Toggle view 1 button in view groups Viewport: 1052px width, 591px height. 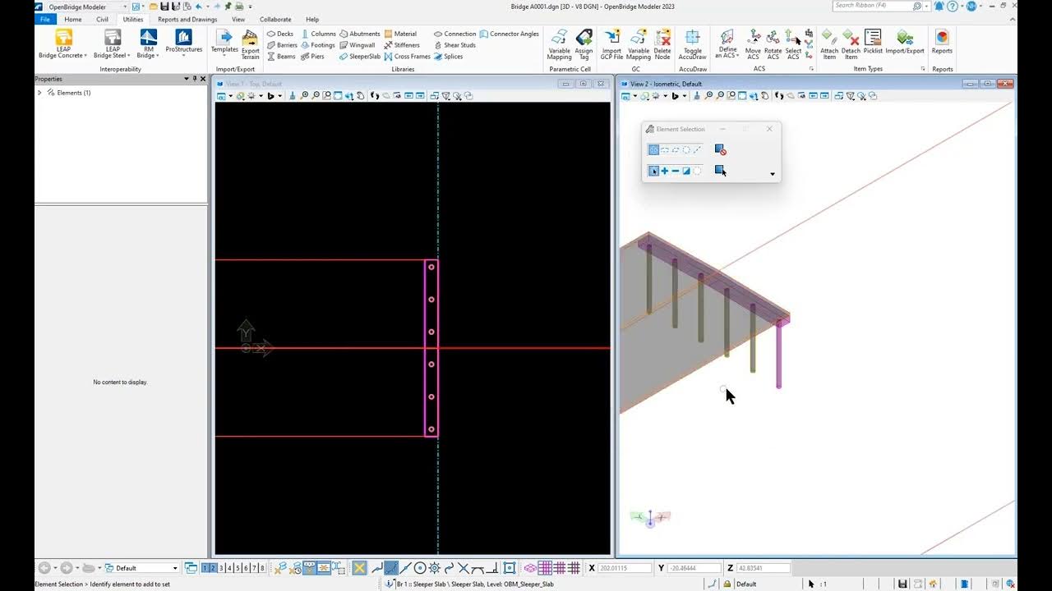[205, 568]
